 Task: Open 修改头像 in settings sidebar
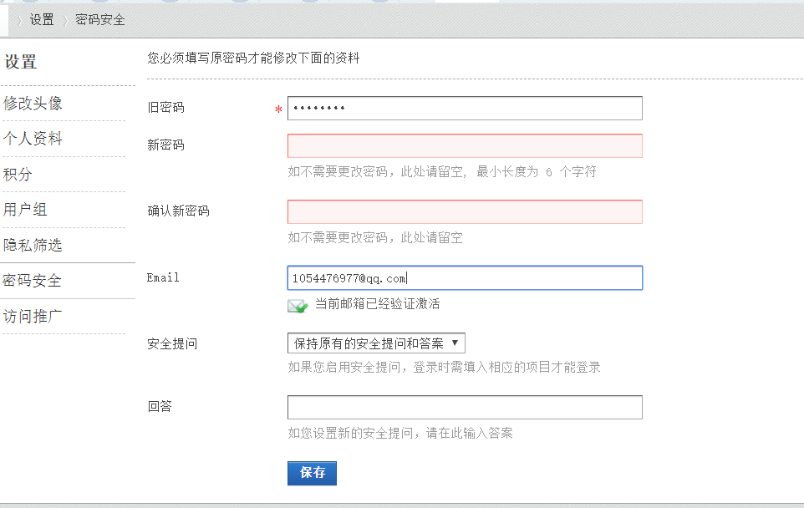(33, 104)
